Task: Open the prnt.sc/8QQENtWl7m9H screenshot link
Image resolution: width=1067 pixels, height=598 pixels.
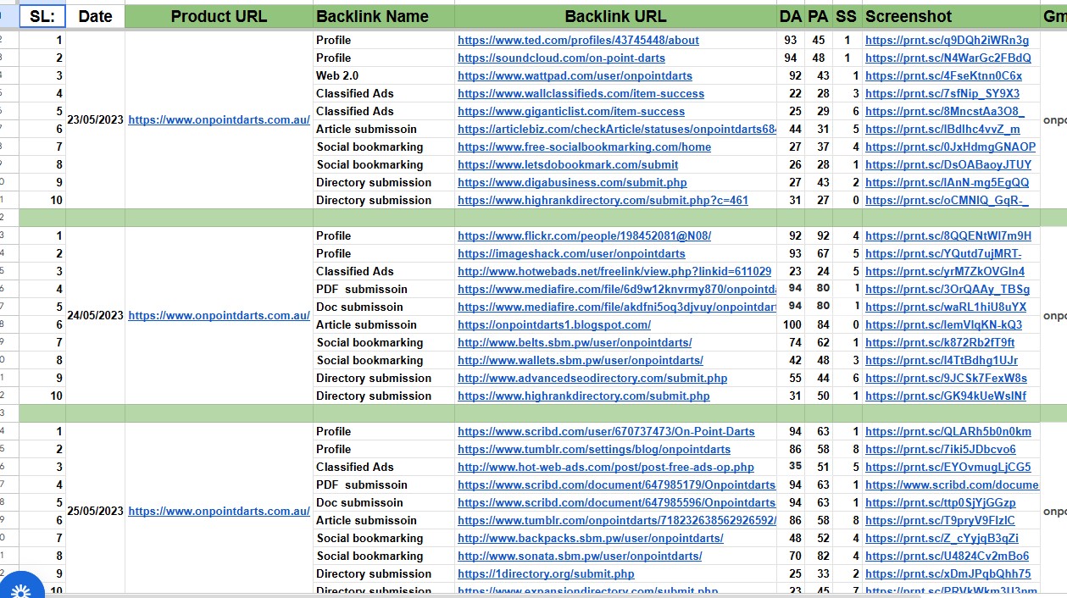Action: (948, 235)
